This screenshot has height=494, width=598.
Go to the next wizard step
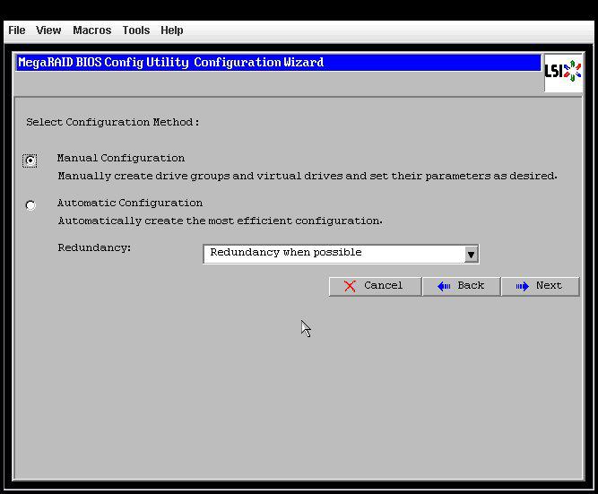click(540, 286)
